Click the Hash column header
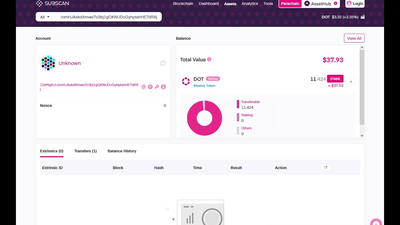The image size is (400, 225). [x=159, y=168]
